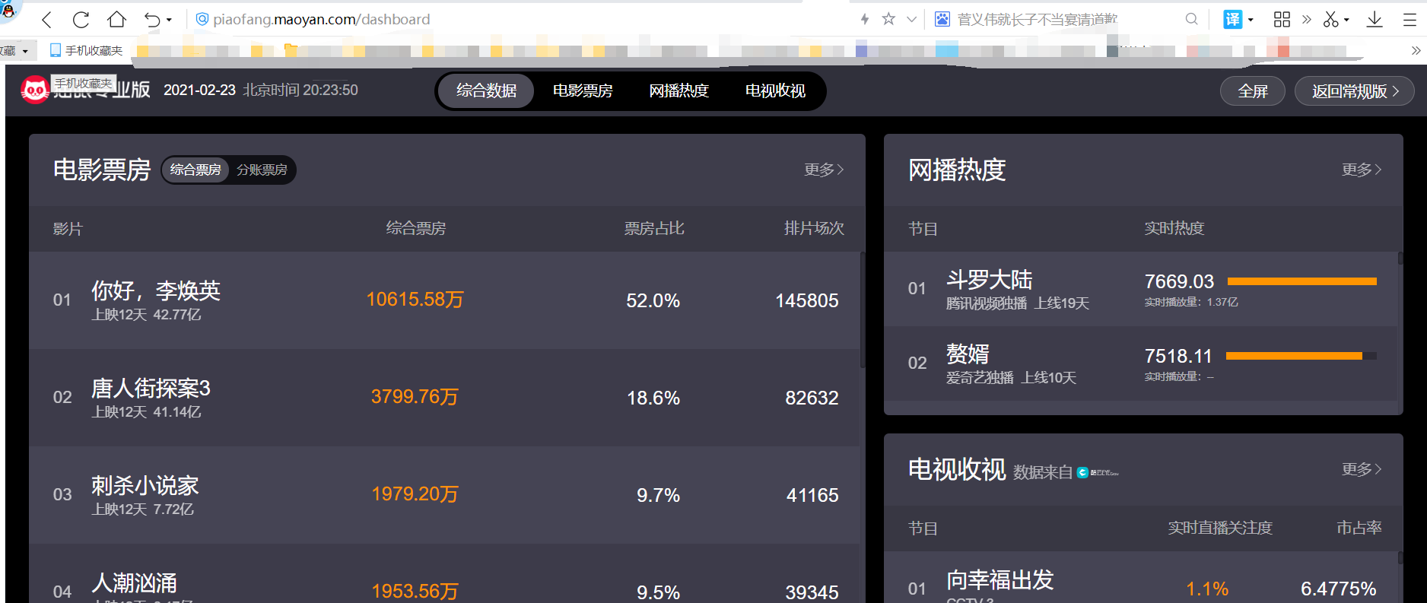Screen dimensions: 1427x603
Task: Click the site security shield icon
Action: pos(202,19)
